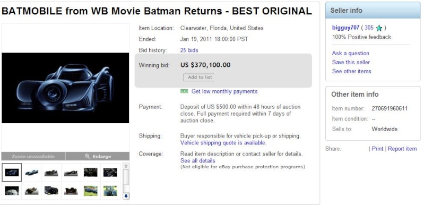Click Save this seller link
Viewport: 424px width, 205px height.
pos(351,62)
